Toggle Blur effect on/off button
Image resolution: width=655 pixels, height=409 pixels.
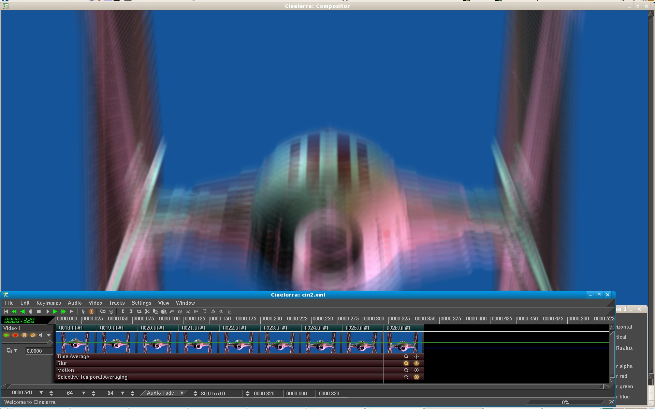click(x=417, y=363)
